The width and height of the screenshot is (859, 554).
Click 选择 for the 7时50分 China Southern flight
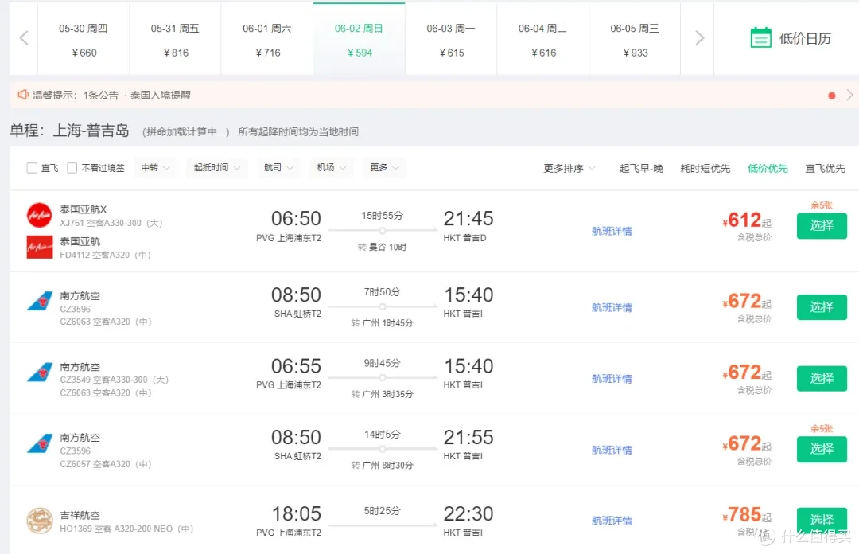[822, 306]
